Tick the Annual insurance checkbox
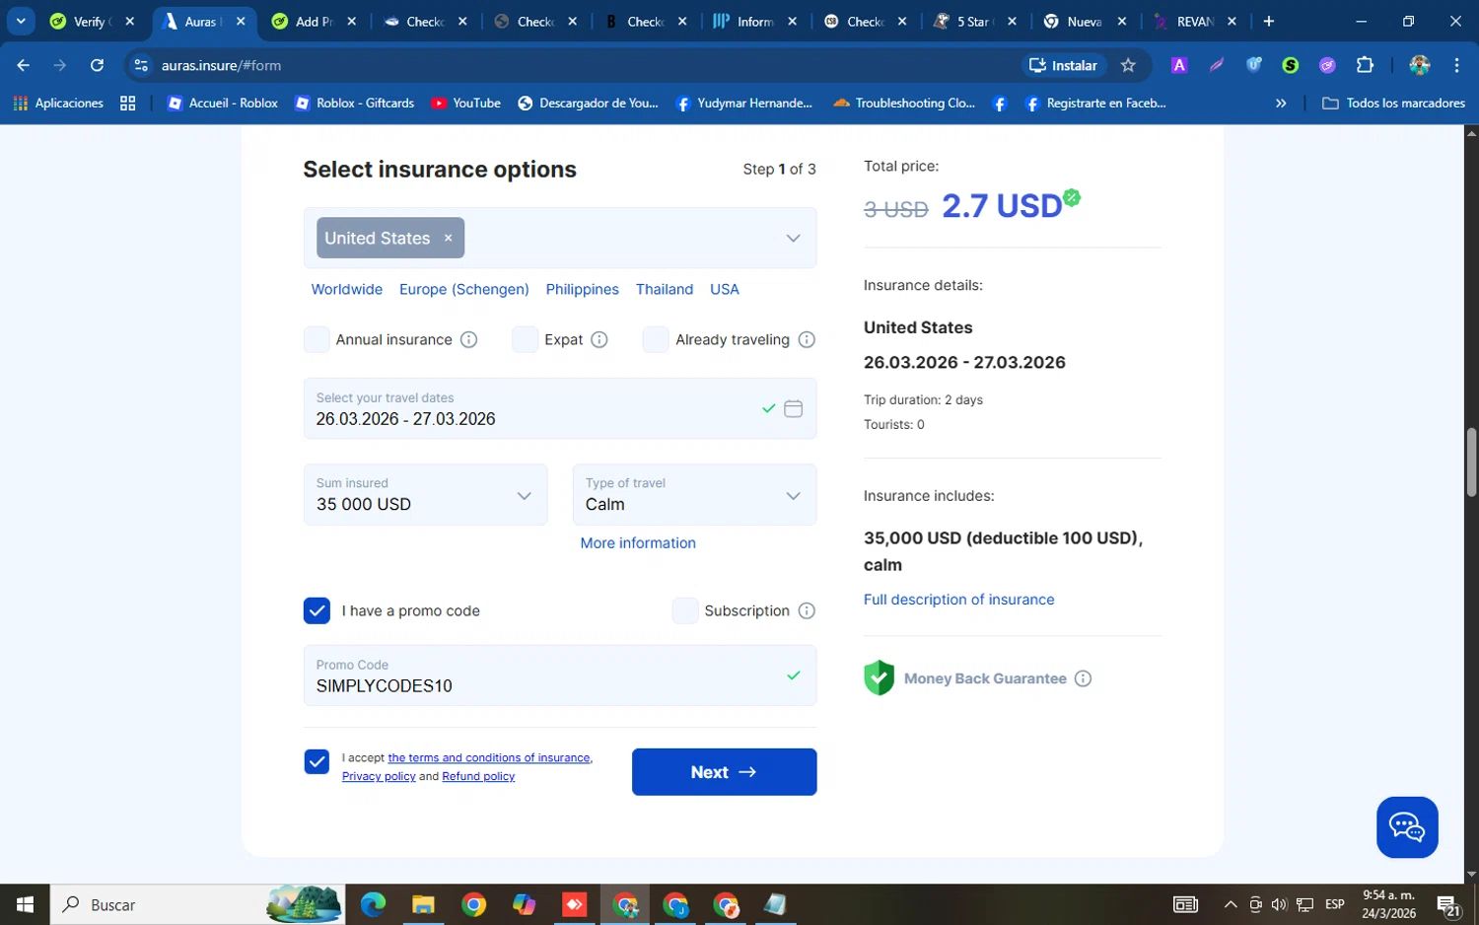 point(317,339)
